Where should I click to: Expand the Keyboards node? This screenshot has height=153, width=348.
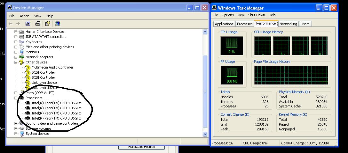point(16,42)
